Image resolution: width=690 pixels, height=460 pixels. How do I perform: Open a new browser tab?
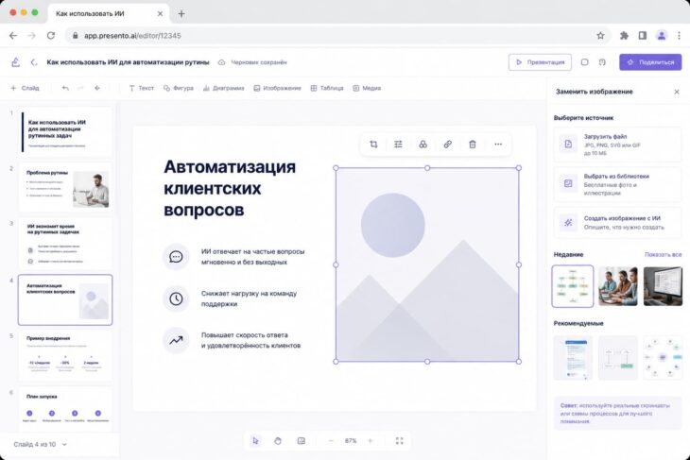click(181, 13)
